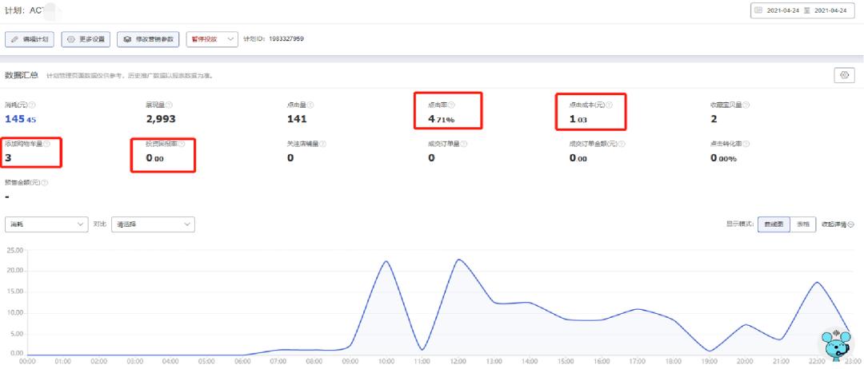Open the blue mouse customer service assistant
Screen dimensions: 864x369
[834, 345]
